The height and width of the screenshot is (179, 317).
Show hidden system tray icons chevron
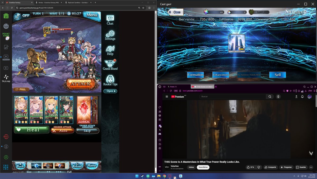point(294,176)
